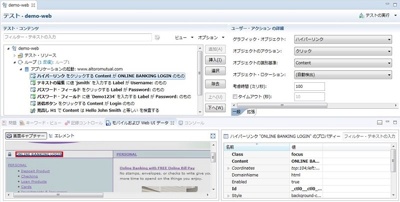
Task: Expand the テスト・リソース tree node
Action: [14, 55]
